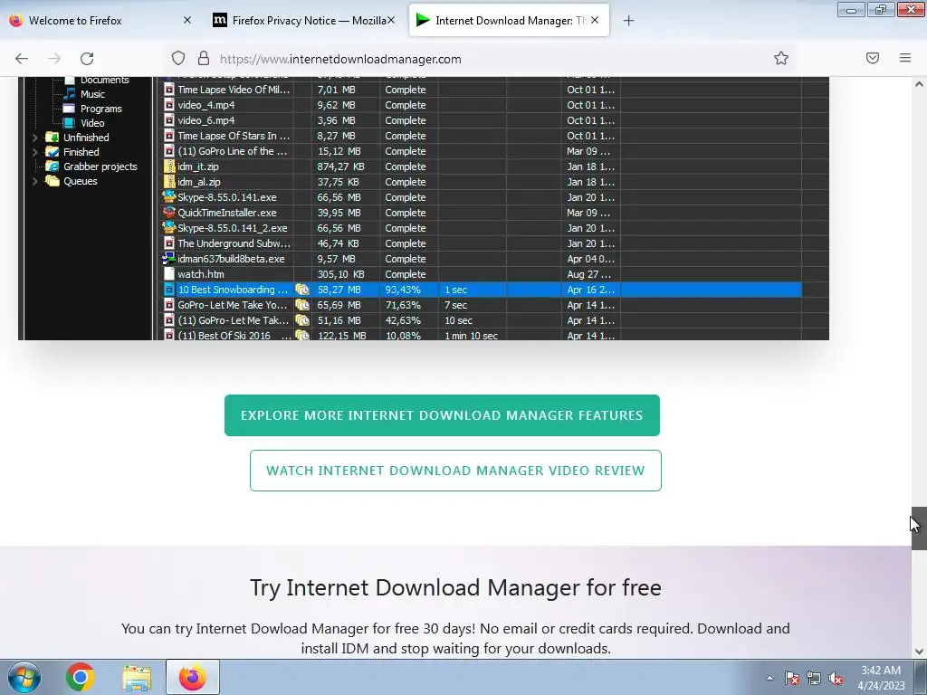
Task: Close the Firefox Privacy Notice tab
Action: click(391, 20)
